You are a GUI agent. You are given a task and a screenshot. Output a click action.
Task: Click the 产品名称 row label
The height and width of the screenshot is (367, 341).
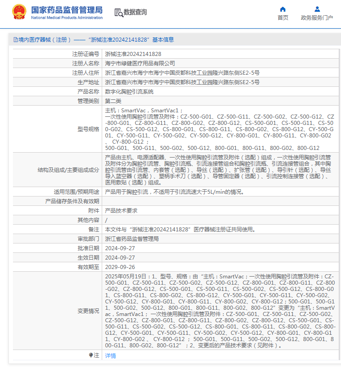[x=88, y=91]
